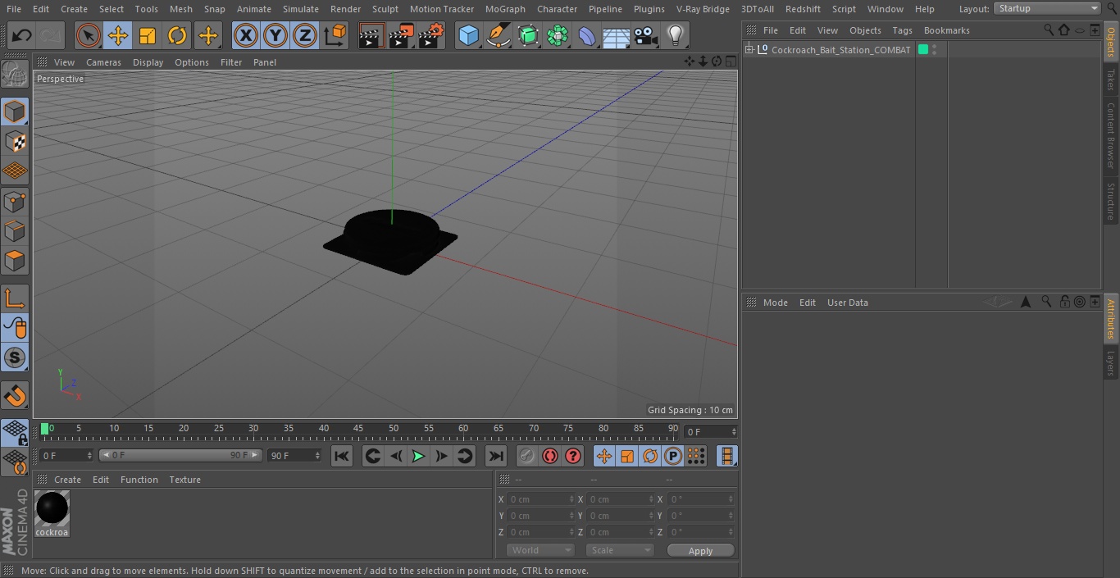The height and width of the screenshot is (578, 1120).
Task: Open Edit Render Settings icon
Action: click(431, 35)
